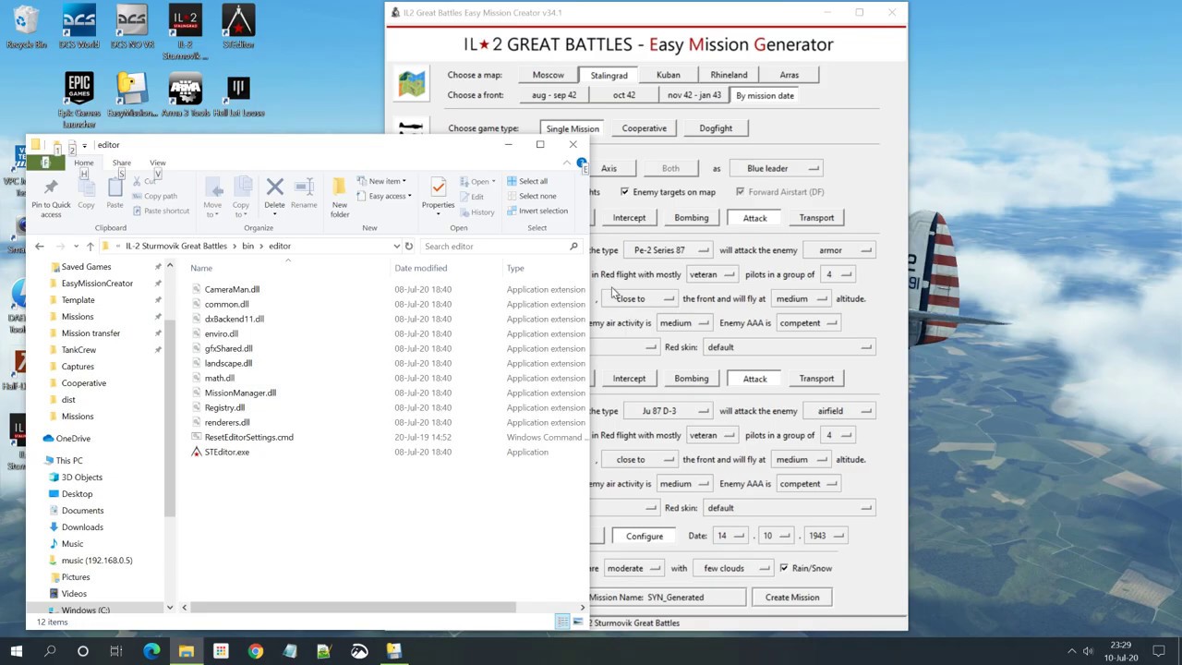The image size is (1182, 665).
Task: Open File Explorer from the taskbar
Action: (186, 651)
